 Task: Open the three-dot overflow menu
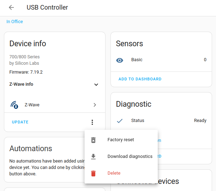point(92,122)
